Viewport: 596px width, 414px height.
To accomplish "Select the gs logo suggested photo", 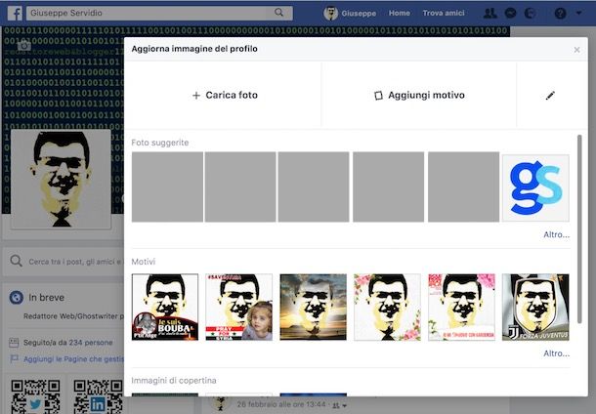I will point(535,187).
